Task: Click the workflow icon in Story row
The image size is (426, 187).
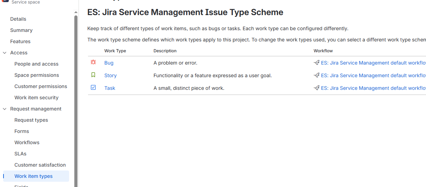Action: click(317, 75)
